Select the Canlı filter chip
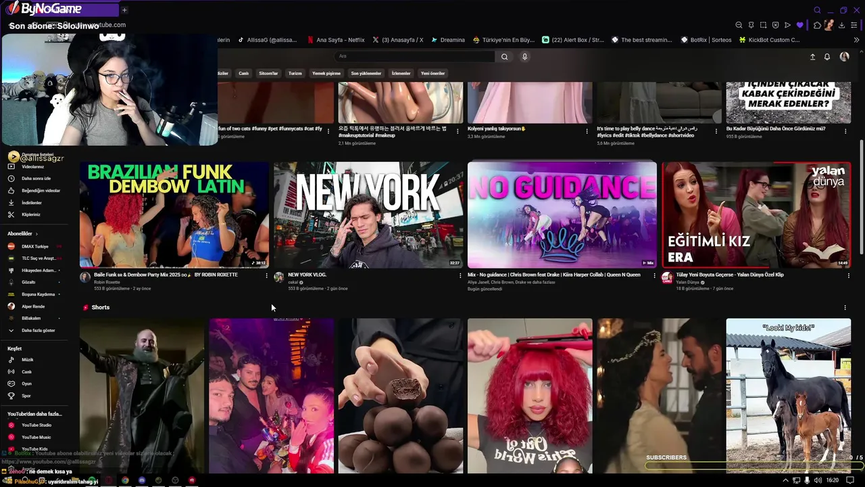The width and height of the screenshot is (865, 487). pyautogui.click(x=244, y=73)
